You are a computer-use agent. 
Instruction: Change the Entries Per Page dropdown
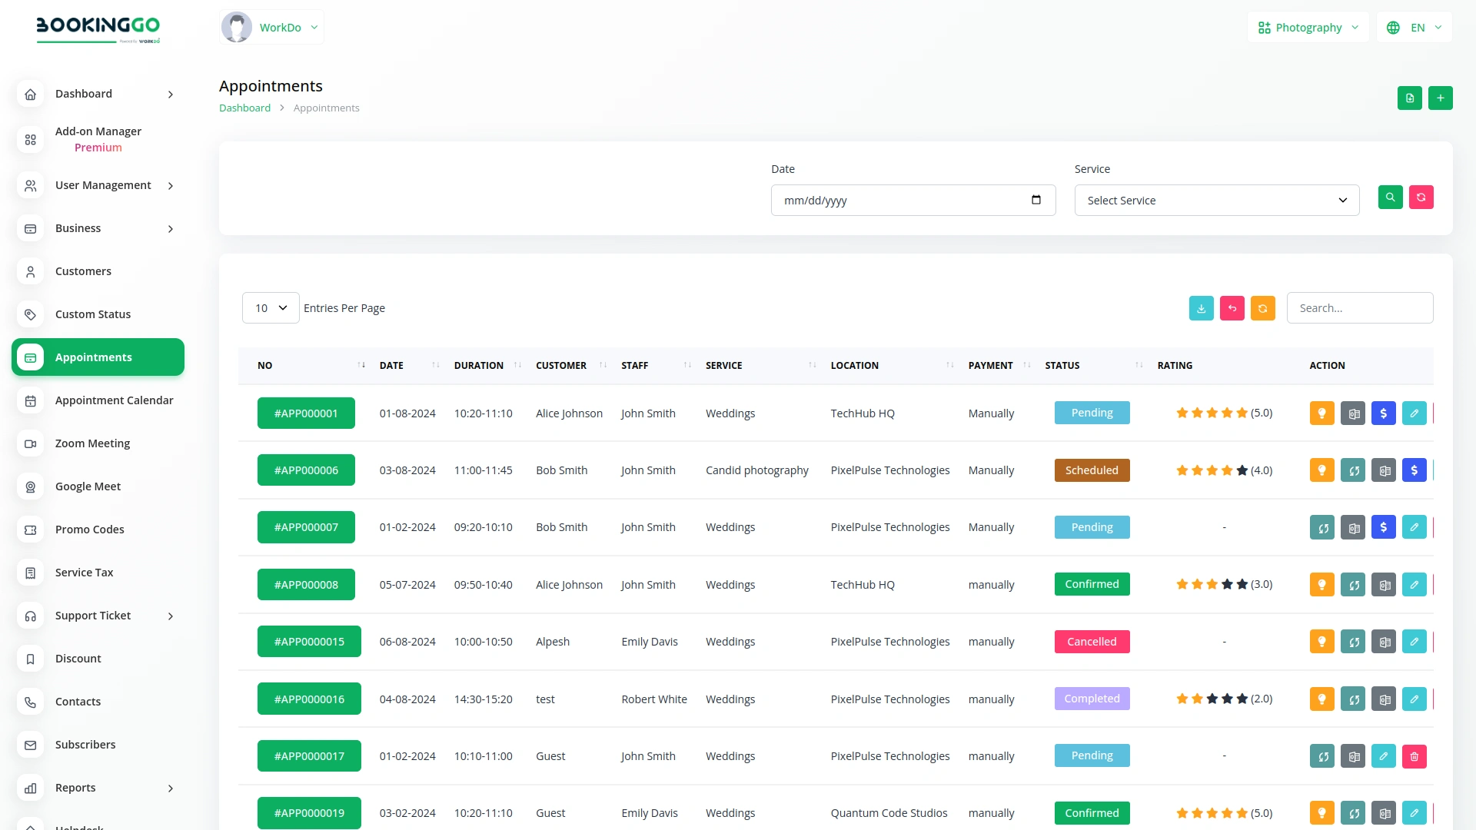pyautogui.click(x=270, y=307)
